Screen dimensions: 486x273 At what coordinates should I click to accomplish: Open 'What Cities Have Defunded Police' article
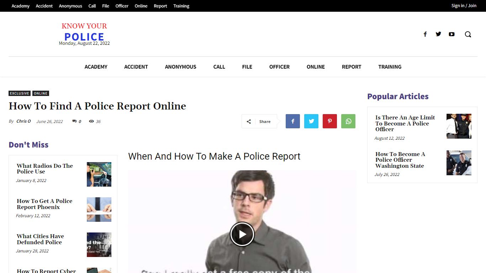tap(40, 239)
